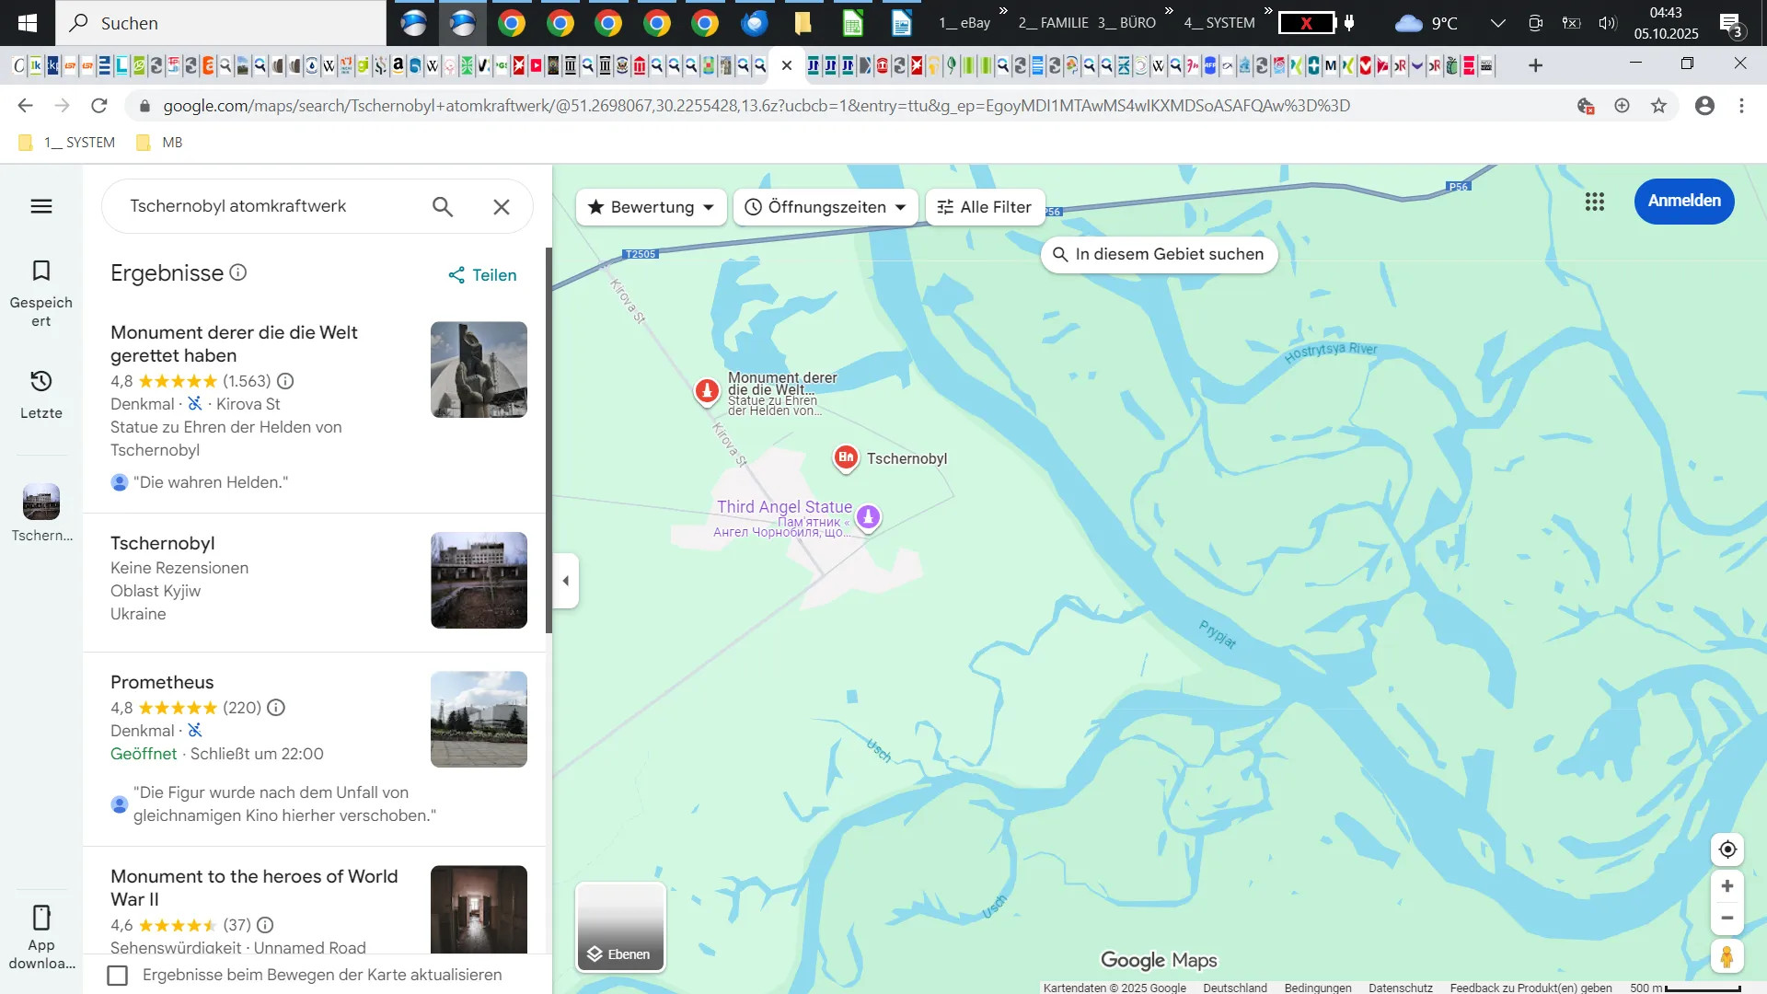1767x994 pixels.
Task: Open Alle Filter options
Action: click(x=985, y=207)
